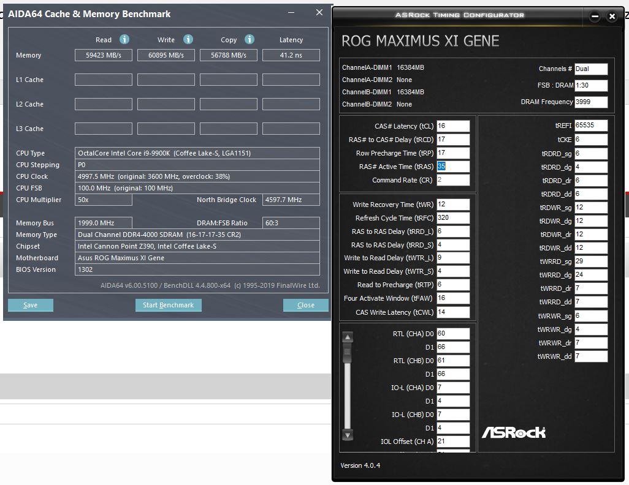Click the CAS Write Latency (tCWL) field
Viewport: 629px width, 485px height.
click(x=453, y=312)
